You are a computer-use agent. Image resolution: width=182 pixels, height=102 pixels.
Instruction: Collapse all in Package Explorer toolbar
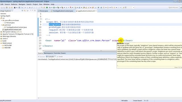point(22,11)
